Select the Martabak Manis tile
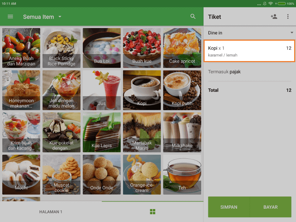This screenshot has width=296, height=222. pyautogui.click(x=142, y=132)
